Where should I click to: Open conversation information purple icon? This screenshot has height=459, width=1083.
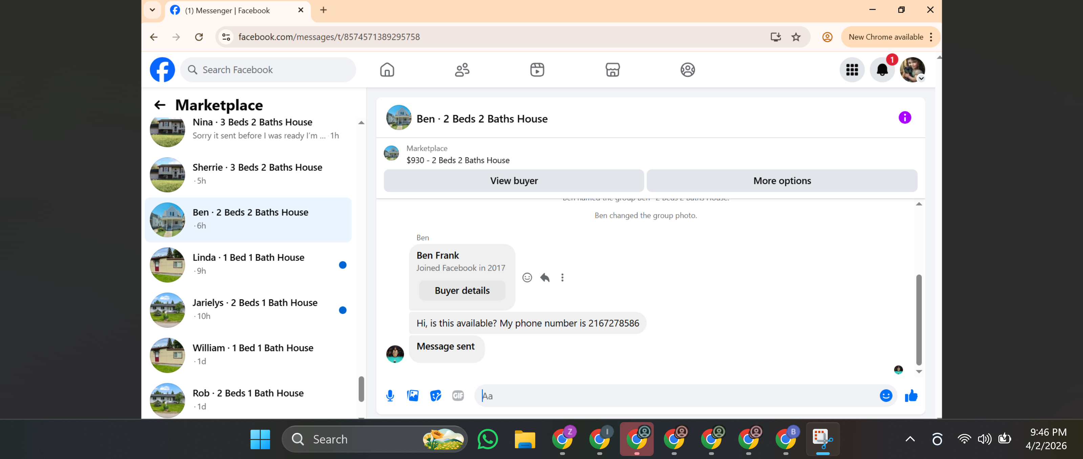click(904, 118)
